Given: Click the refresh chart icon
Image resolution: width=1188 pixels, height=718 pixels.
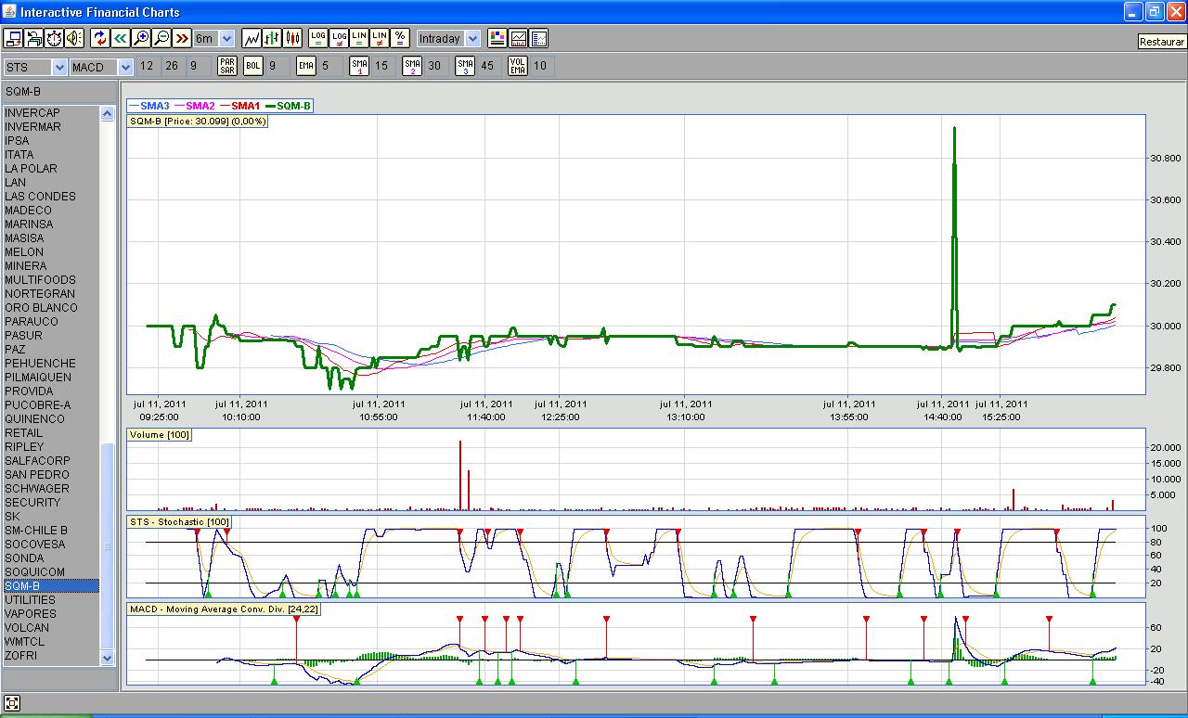Looking at the screenshot, I should (x=99, y=38).
